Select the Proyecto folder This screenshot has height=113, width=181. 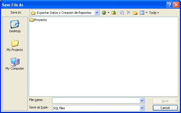[x=38, y=20]
